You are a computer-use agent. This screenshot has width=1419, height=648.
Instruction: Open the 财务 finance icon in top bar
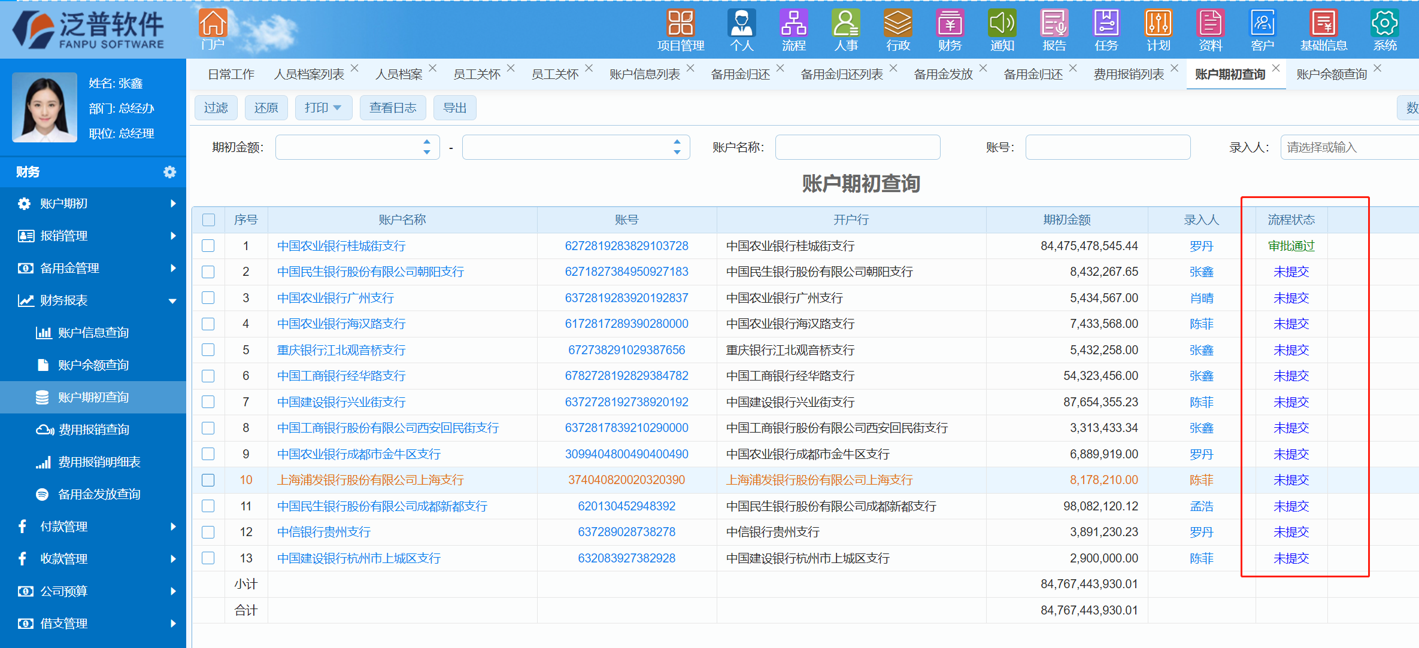tap(950, 29)
